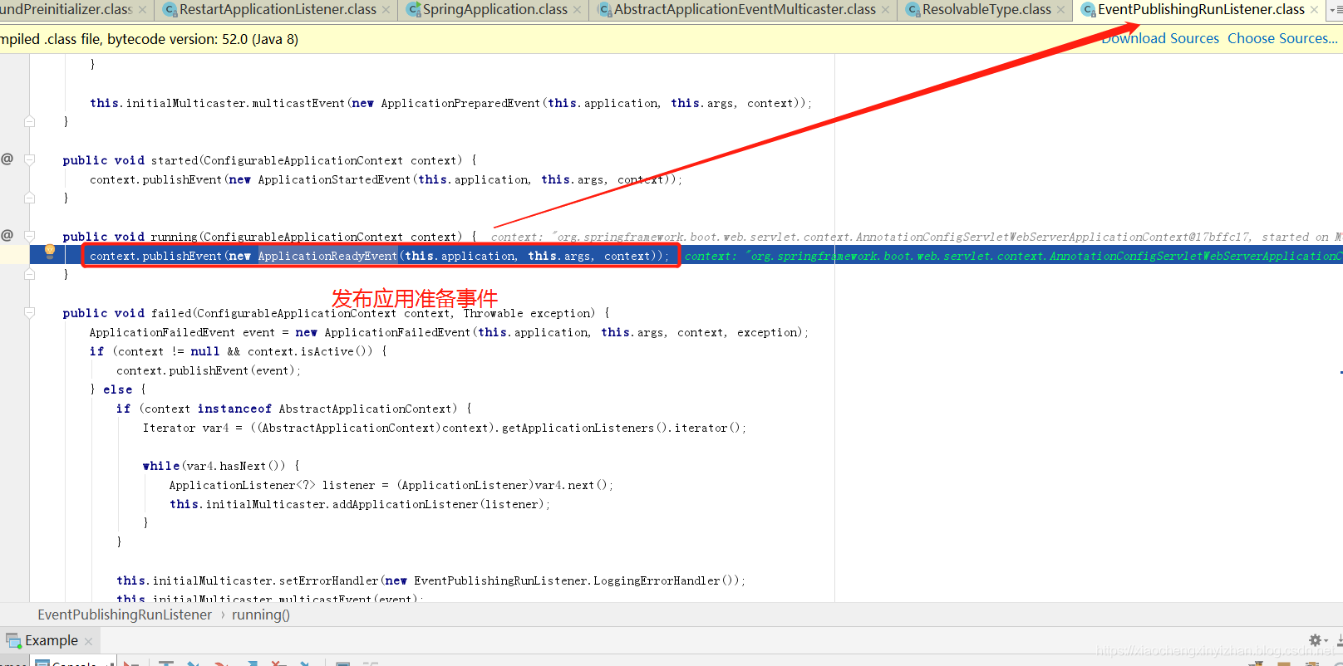Click 'getApplicationListeners()' call
The width and height of the screenshot is (1343, 666).
point(585,428)
